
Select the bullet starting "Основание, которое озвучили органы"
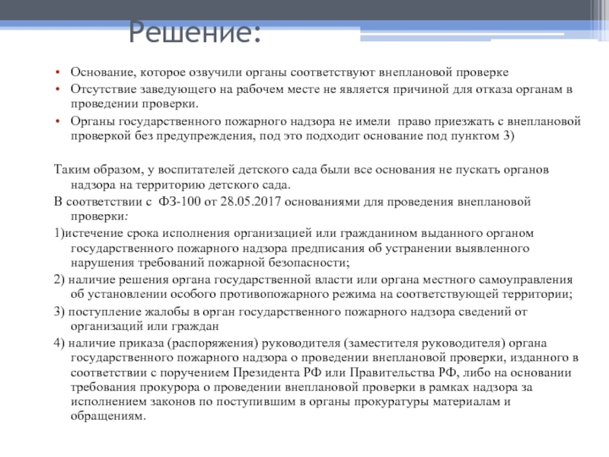(289, 72)
